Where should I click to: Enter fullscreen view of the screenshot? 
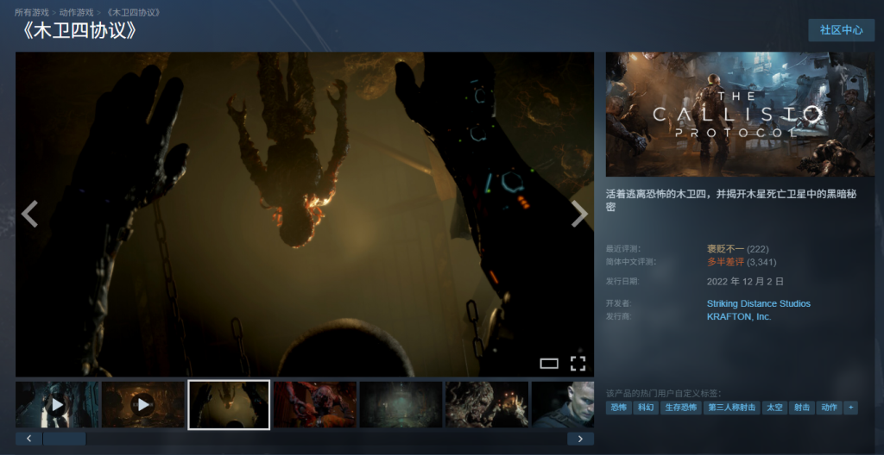[578, 363]
